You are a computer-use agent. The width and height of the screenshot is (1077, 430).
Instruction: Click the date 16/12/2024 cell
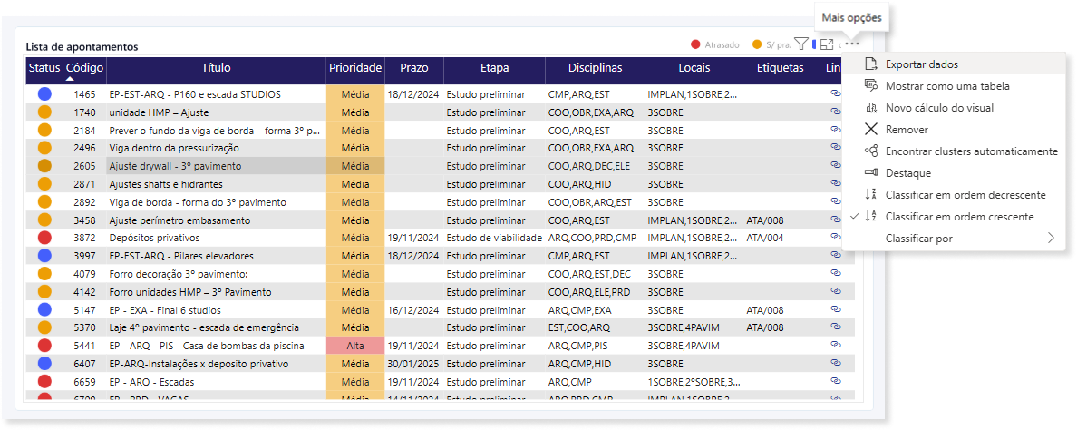pyautogui.click(x=412, y=309)
